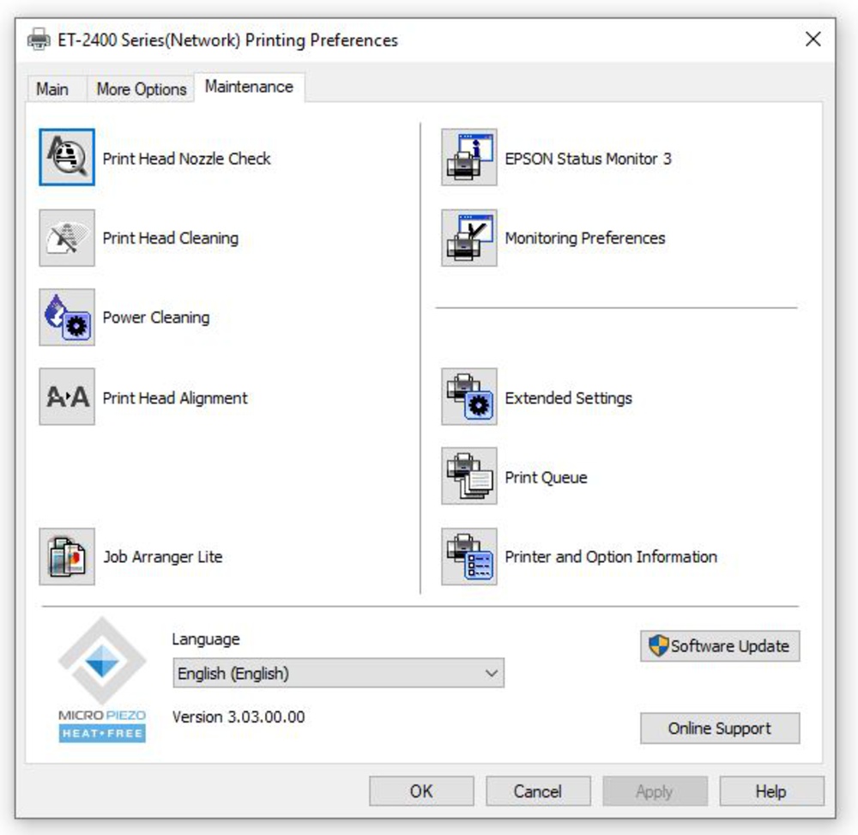Switch to the More Options tab
The width and height of the screenshot is (858, 835).
click(x=142, y=89)
